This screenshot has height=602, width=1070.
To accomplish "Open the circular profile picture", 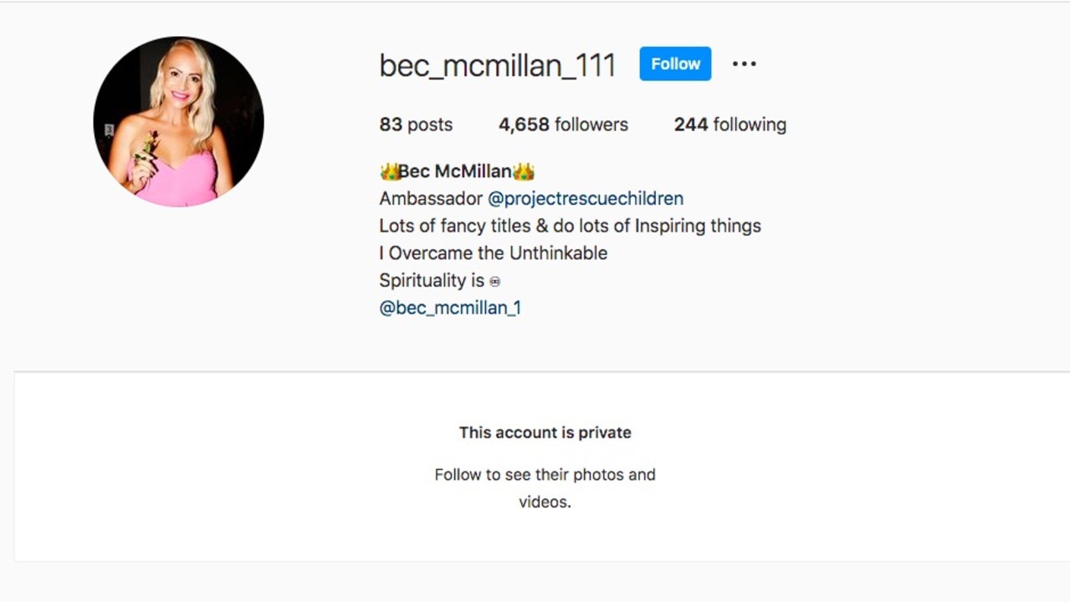I will pyautogui.click(x=178, y=122).
